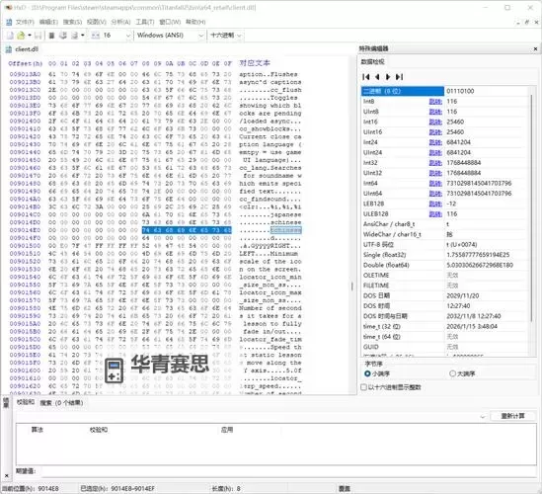Click the 期望值 expected value input field
The height and width of the screenshot is (494, 542).
[289, 471]
